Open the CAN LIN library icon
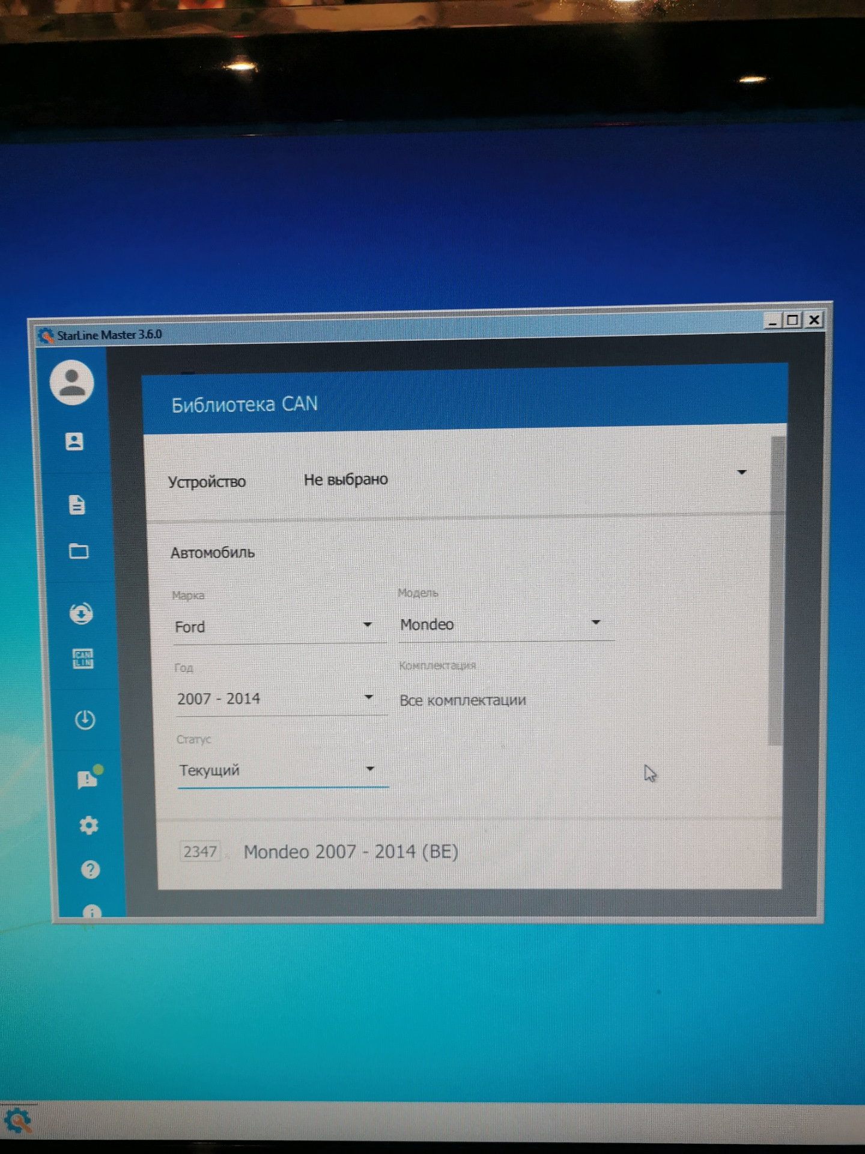This screenshot has width=865, height=1154. point(83,659)
